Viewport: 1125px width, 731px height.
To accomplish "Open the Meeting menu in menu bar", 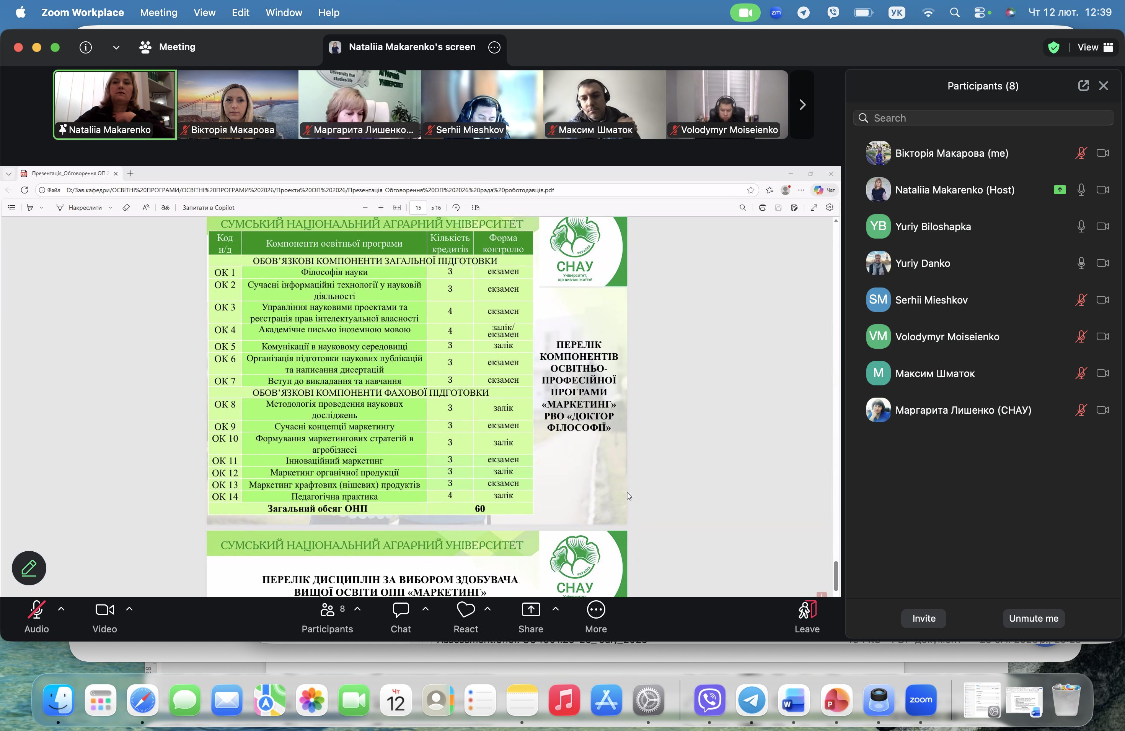I will [x=158, y=12].
